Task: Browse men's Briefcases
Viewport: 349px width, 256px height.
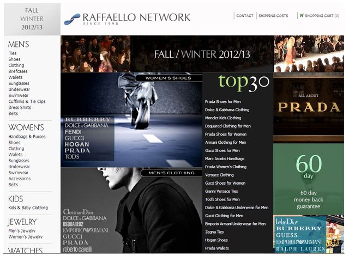Action: coord(18,71)
